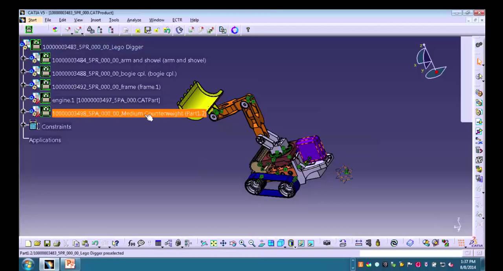Expand the bogie cpl. tree node
Image resolution: width=503 pixels, height=271 pixels.
[x=24, y=71]
